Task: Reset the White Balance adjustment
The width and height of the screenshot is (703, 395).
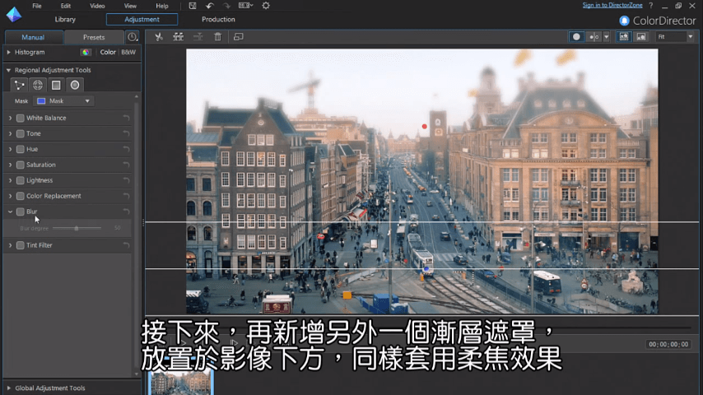Action: [x=126, y=118]
